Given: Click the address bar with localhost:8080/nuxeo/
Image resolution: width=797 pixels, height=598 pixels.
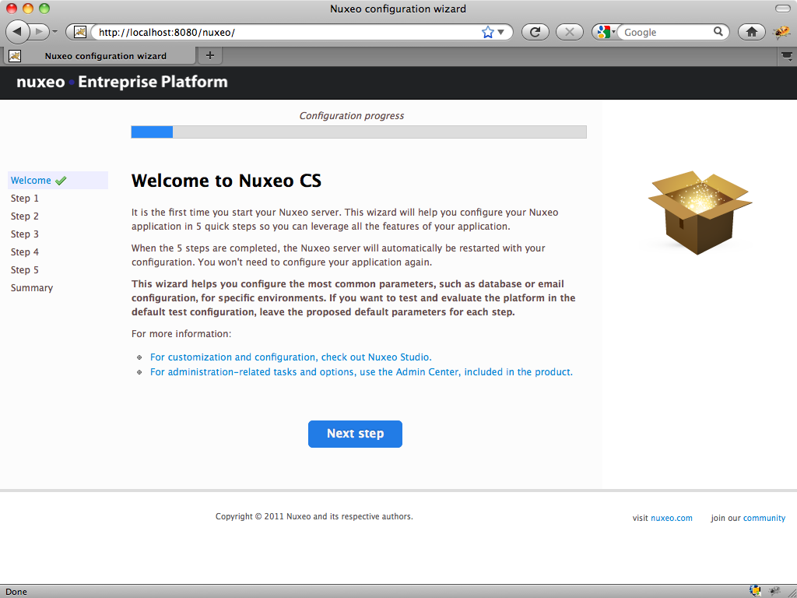Looking at the screenshot, I should 287,32.
